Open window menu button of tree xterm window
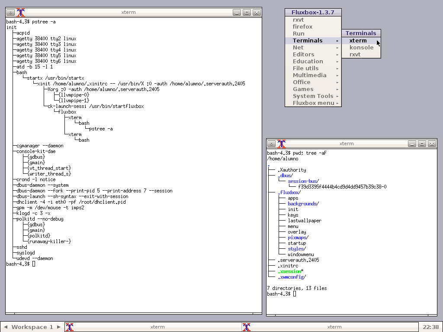 [x=271, y=143]
